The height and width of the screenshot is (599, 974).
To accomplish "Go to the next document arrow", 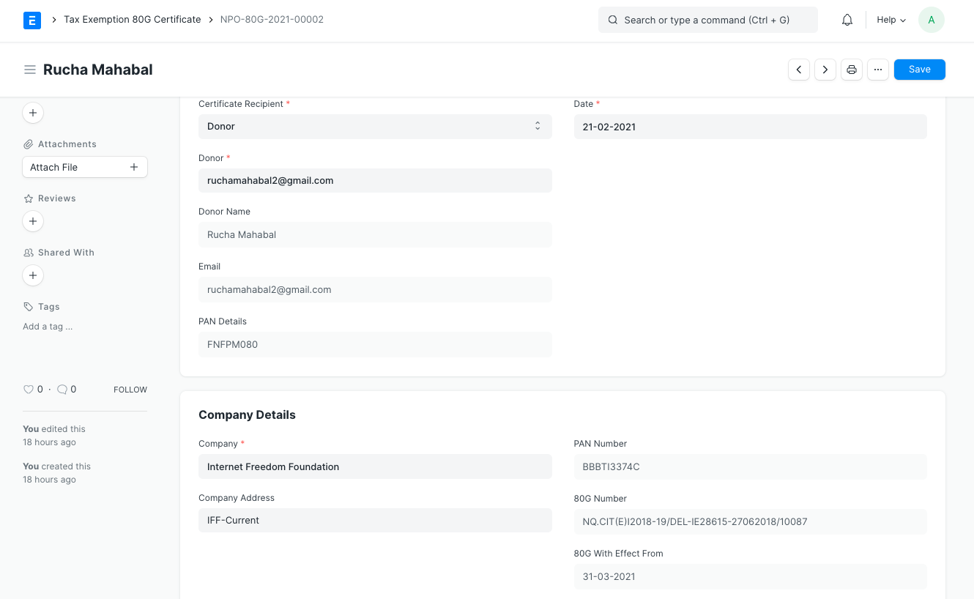I will 825,70.
